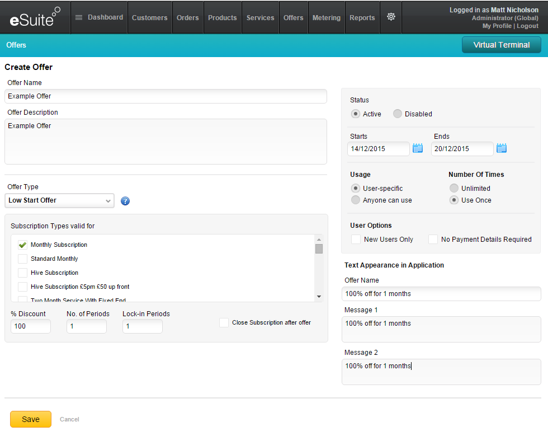Go to the Reports menu
Image resolution: width=548 pixels, height=436 pixels.
(362, 17)
